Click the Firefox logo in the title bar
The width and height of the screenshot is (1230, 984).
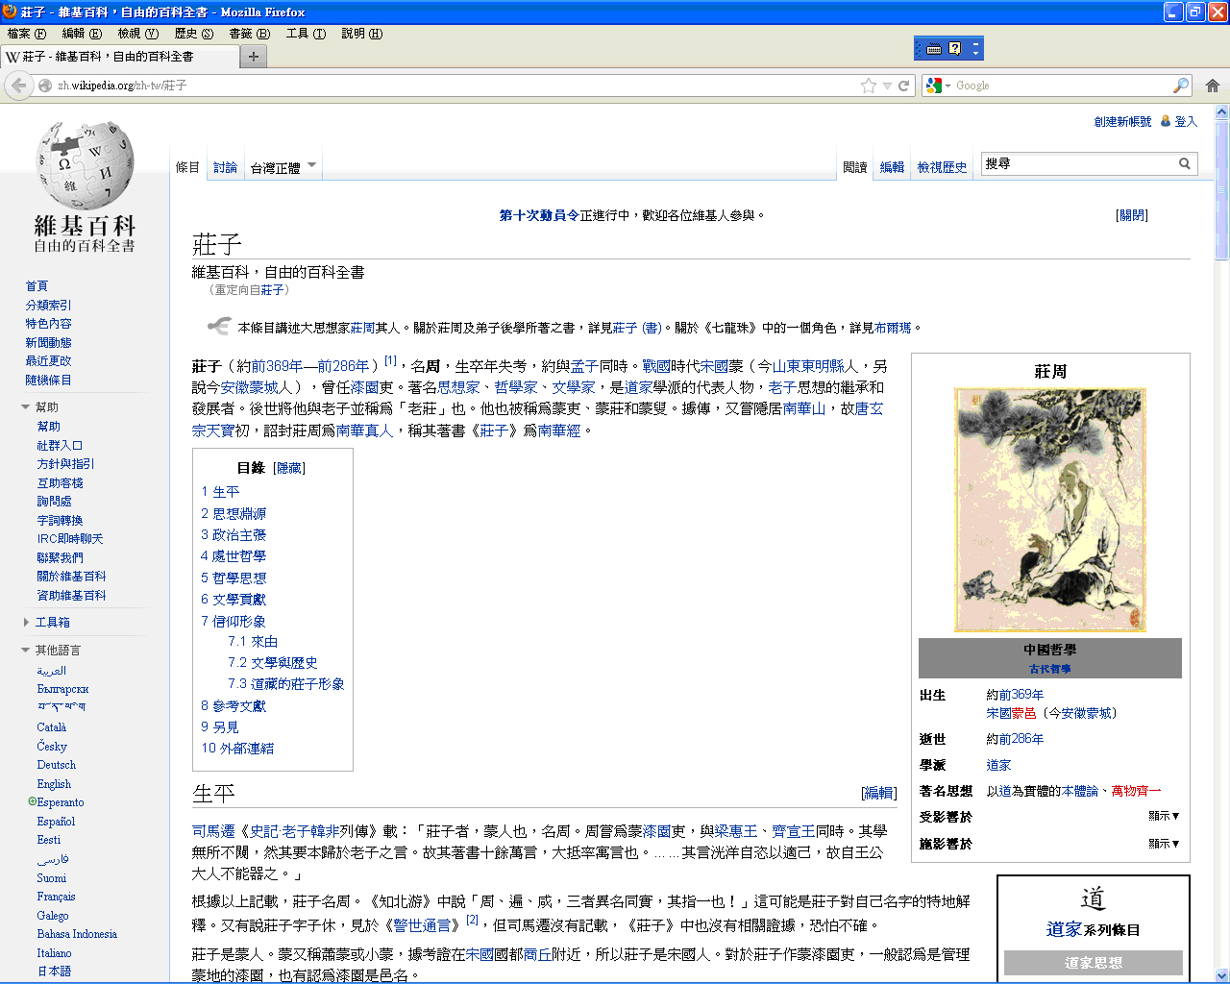(x=10, y=12)
